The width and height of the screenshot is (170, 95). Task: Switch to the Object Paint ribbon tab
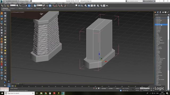29,8
